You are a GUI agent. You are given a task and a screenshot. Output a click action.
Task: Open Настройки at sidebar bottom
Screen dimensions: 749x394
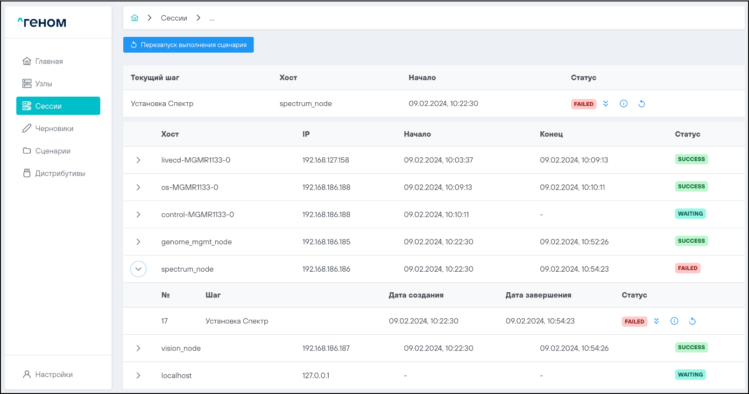point(54,374)
